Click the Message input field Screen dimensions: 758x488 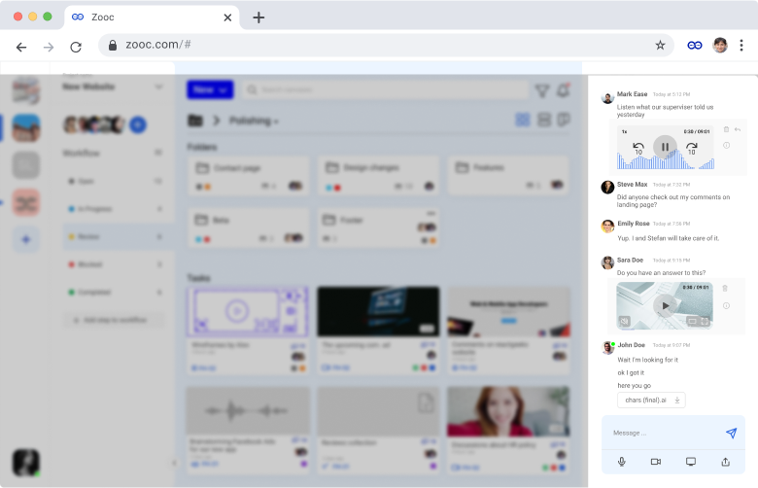click(x=665, y=433)
